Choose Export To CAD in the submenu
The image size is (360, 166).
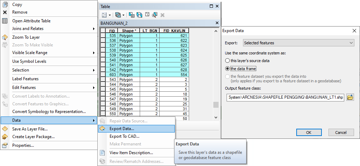[136, 136]
